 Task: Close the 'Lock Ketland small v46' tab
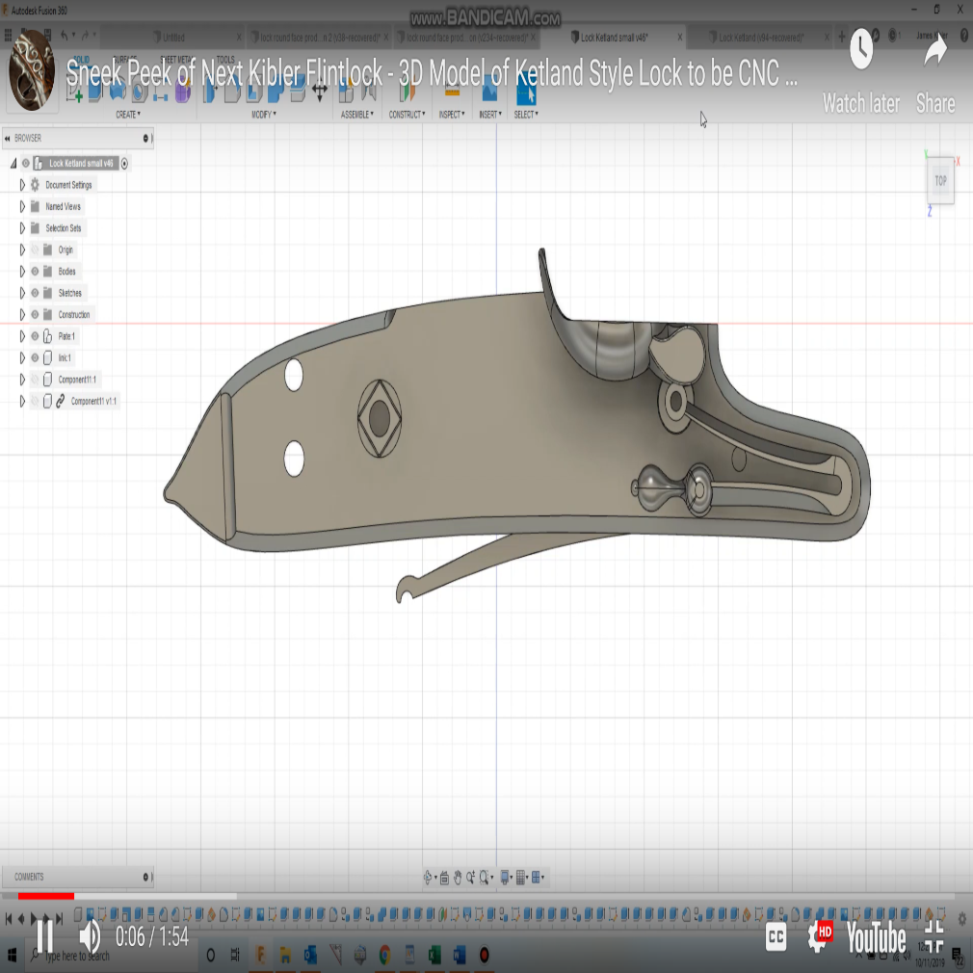[x=680, y=38]
